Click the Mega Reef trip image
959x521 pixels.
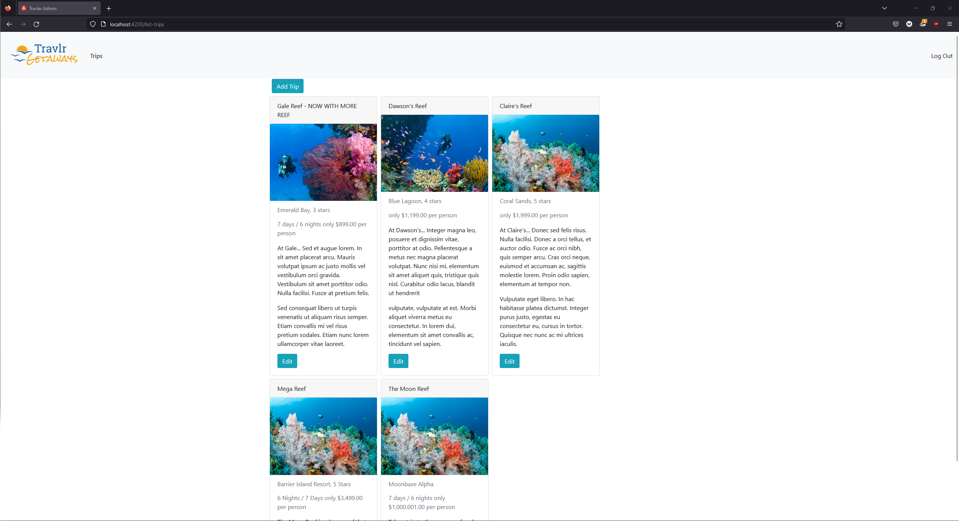tap(323, 436)
